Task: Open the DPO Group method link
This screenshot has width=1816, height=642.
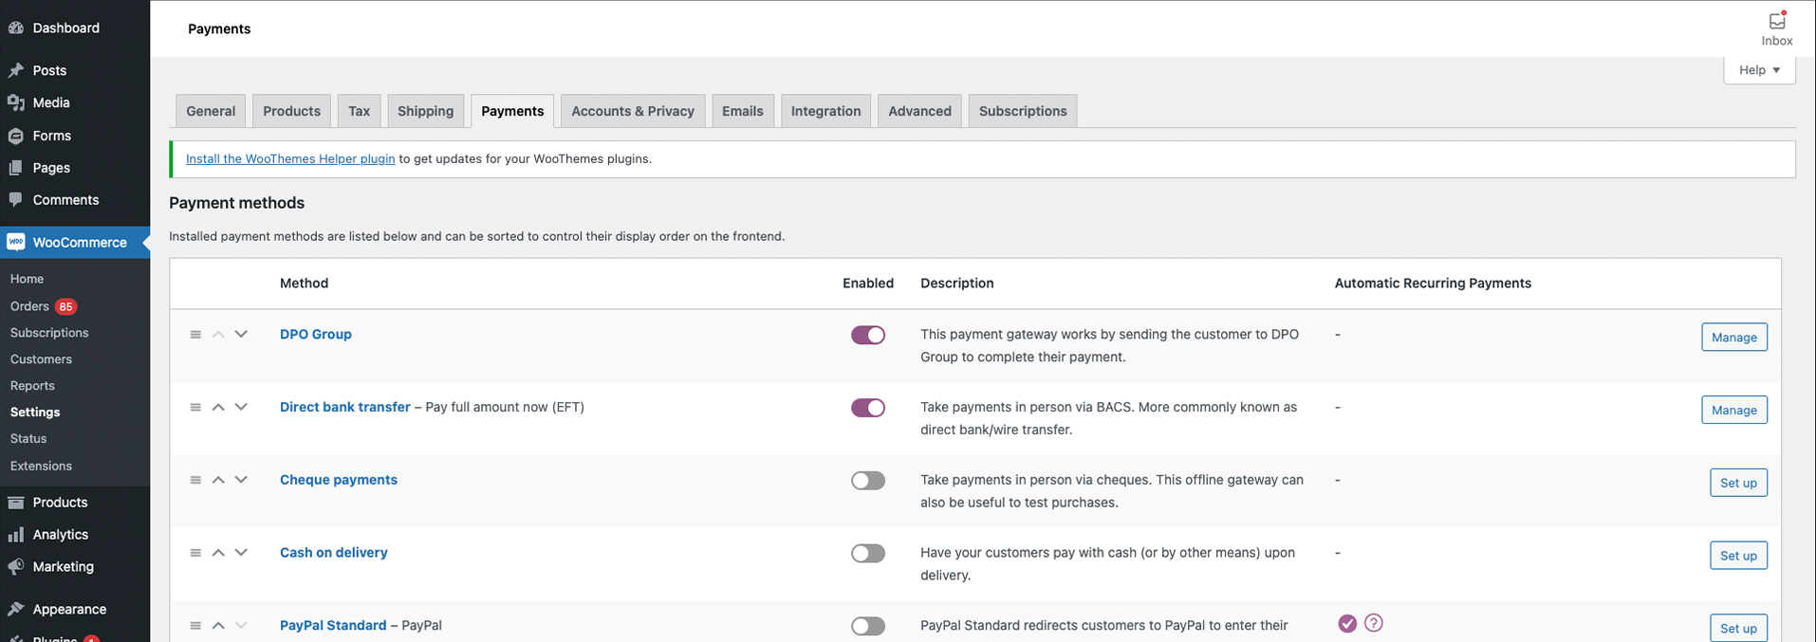Action: (316, 334)
